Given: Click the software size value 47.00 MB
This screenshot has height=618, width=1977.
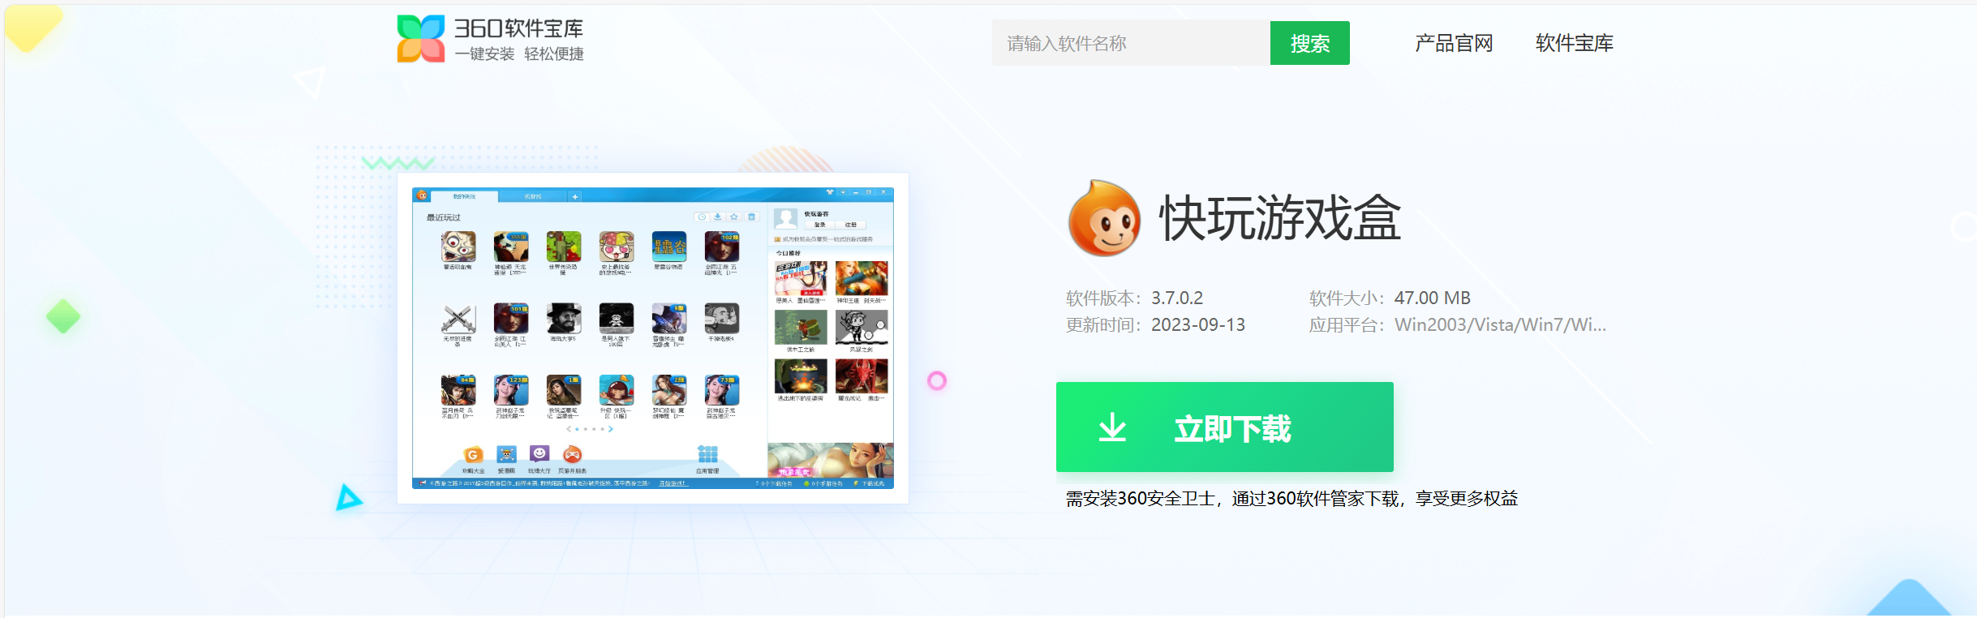Looking at the screenshot, I should [x=1433, y=298].
